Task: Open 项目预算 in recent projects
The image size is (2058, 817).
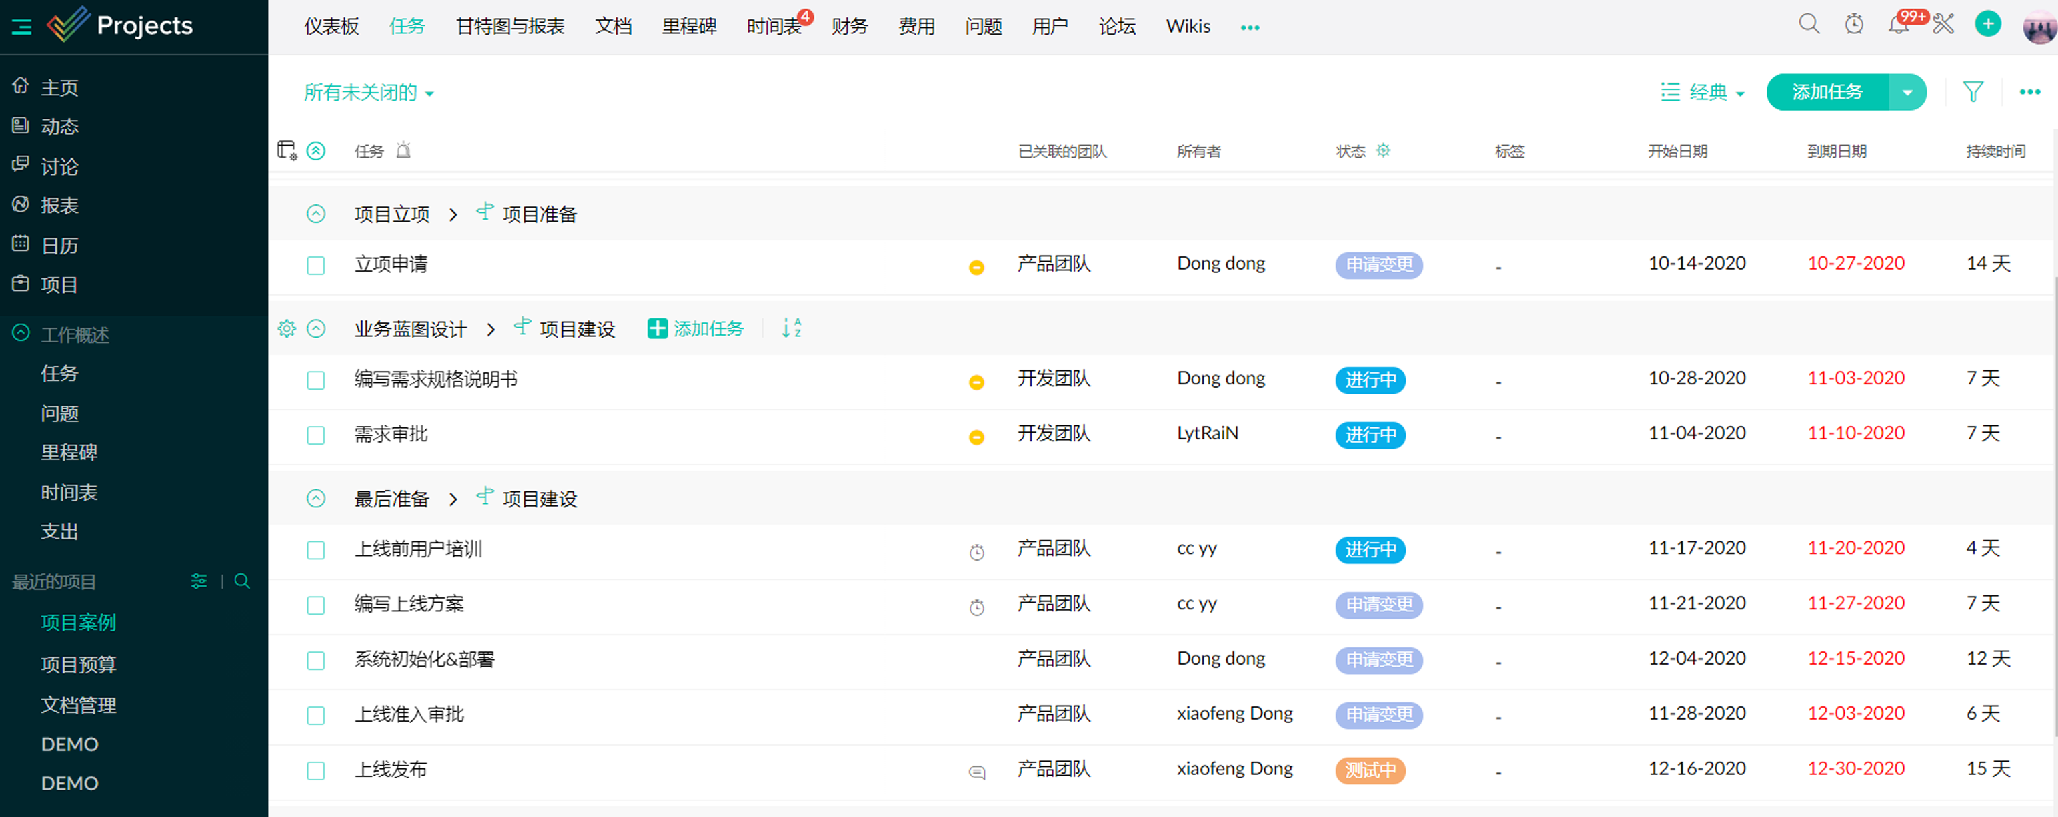Action: (x=78, y=664)
